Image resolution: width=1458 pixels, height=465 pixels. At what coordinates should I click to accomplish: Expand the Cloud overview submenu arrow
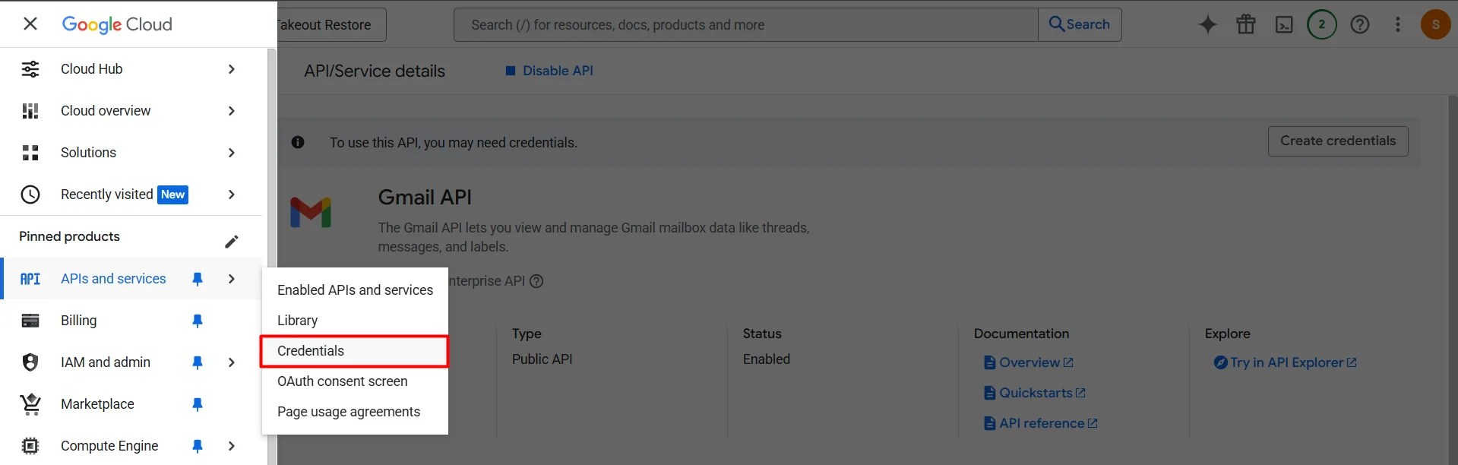232,111
